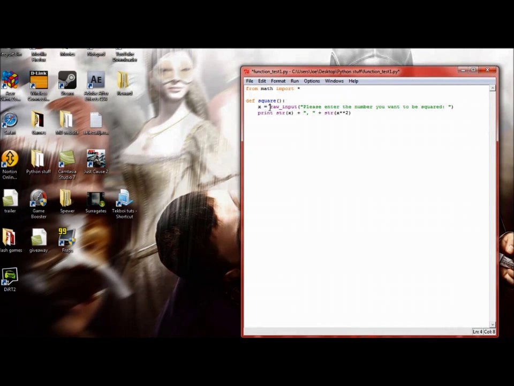Open the Run menu
Viewport: 514px width, 386px height.
pos(294,81)
